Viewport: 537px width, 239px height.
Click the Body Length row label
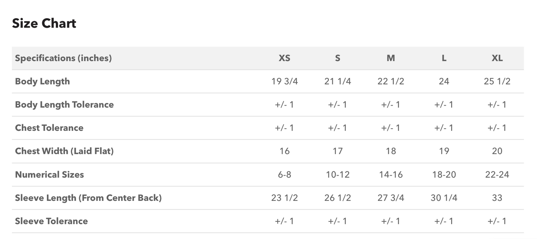coord(42,82)
